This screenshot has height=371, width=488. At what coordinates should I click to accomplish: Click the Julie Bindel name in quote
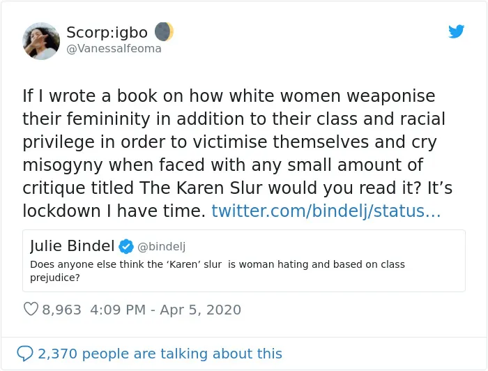click(73, 246)
